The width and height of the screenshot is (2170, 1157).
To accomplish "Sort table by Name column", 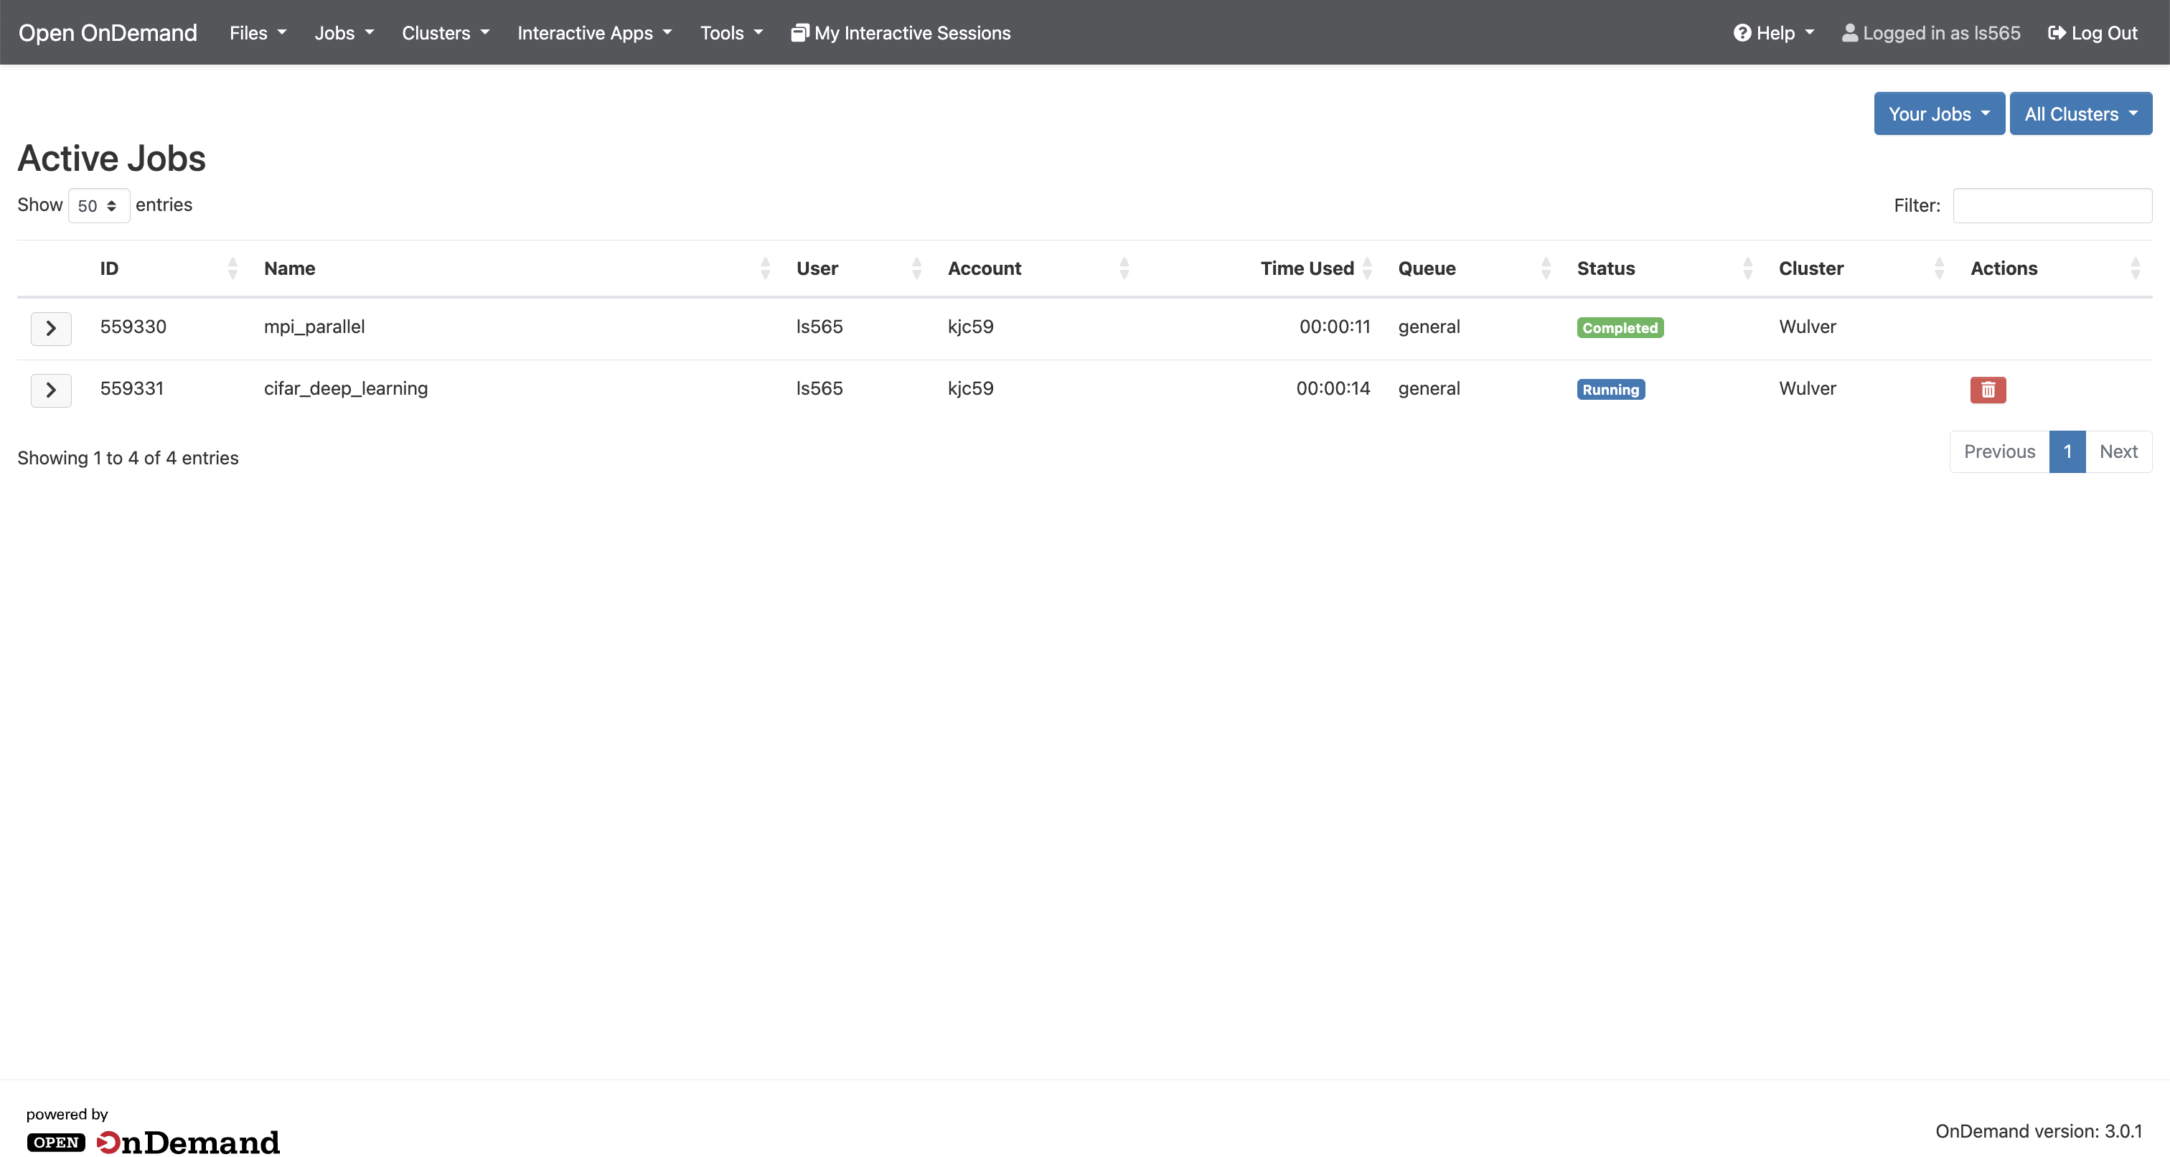I will (517, 268).
